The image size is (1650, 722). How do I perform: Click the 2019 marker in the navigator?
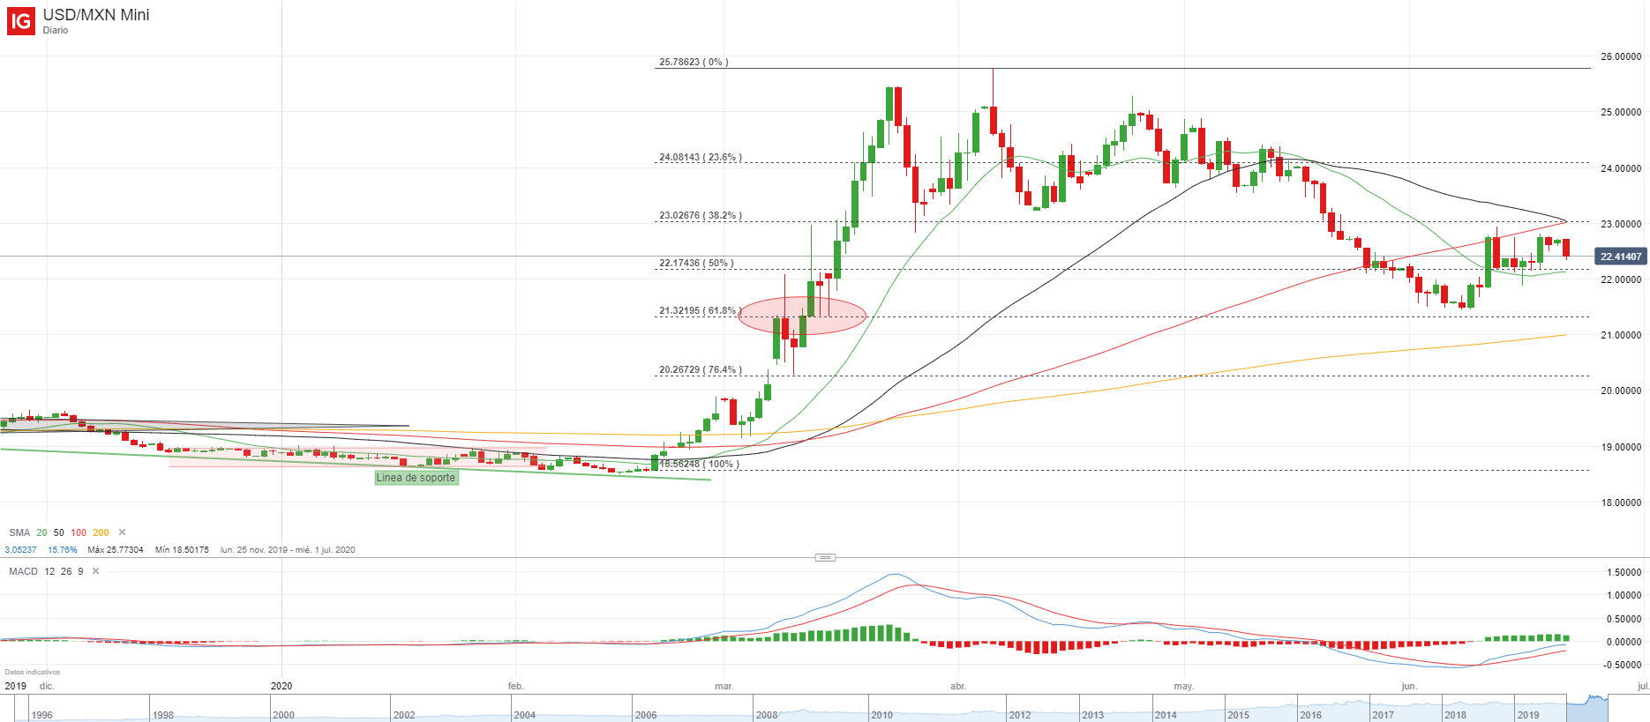[x=1528, y=715]
